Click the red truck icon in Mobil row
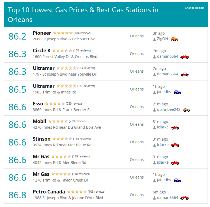The height and width of the screenshot is (207, 210). [175, 128]
